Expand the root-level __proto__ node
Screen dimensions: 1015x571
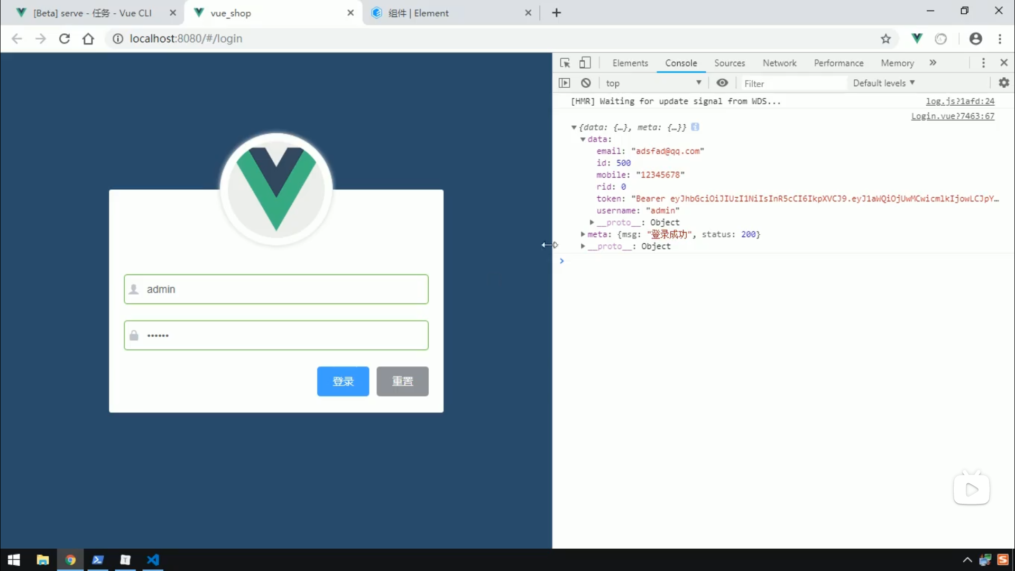pos(583,246)
